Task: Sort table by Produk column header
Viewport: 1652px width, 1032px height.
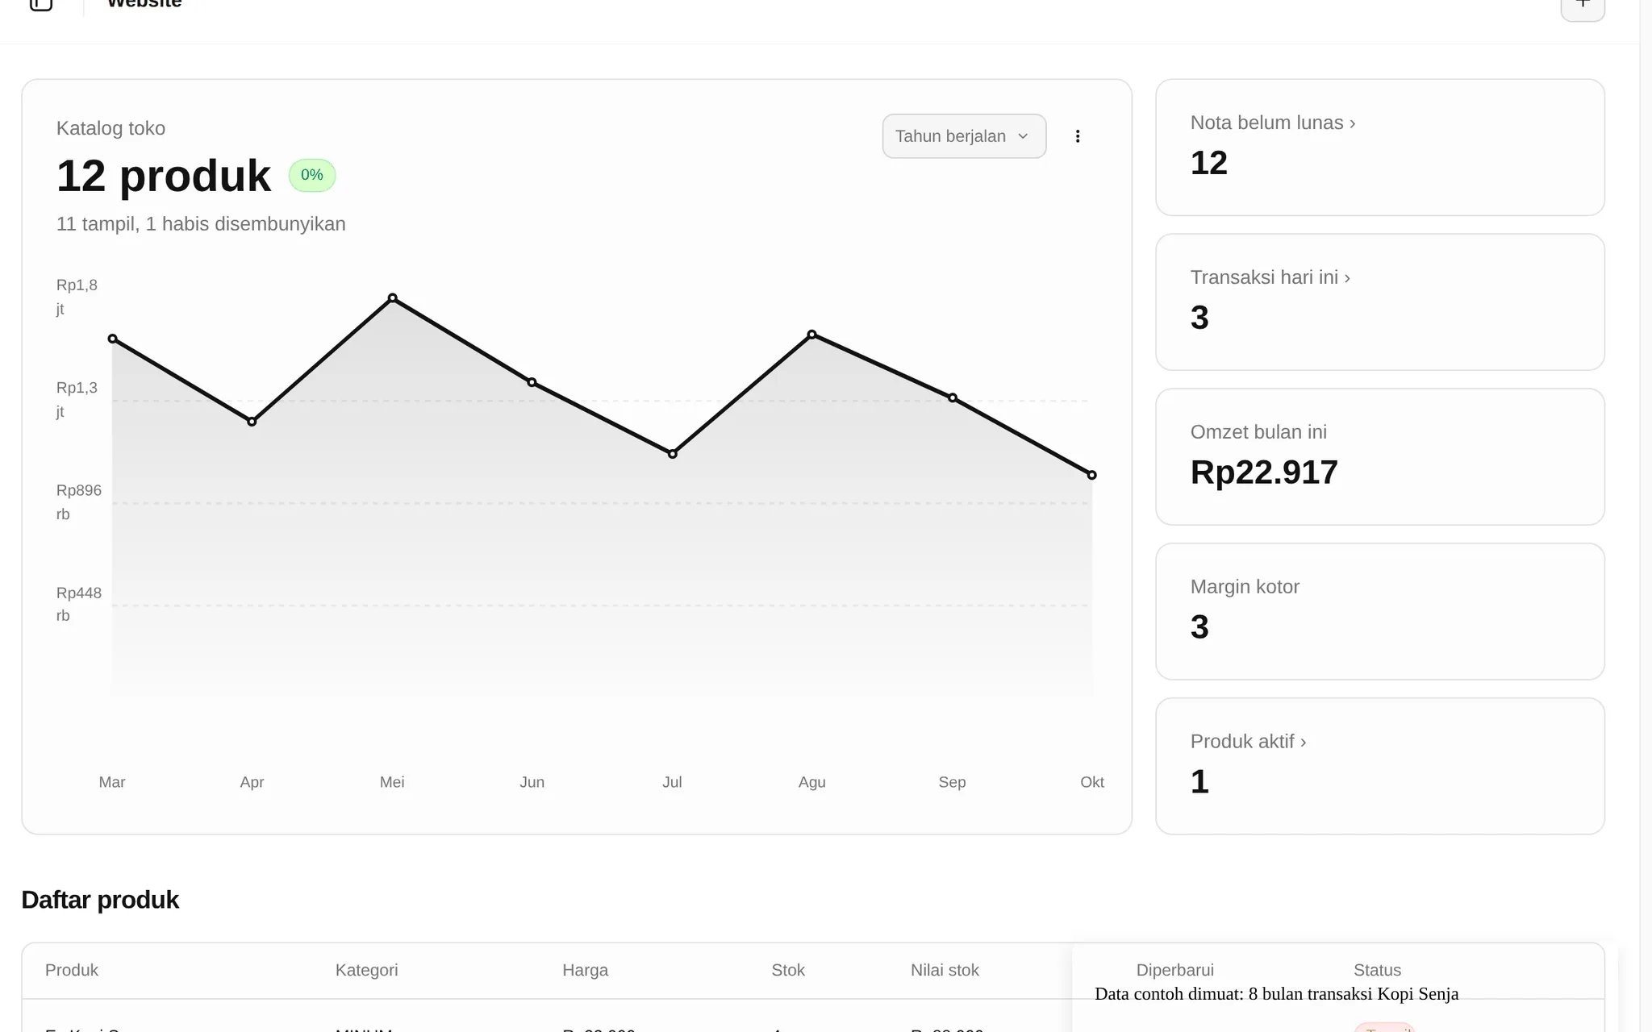Action: [72, 970]
